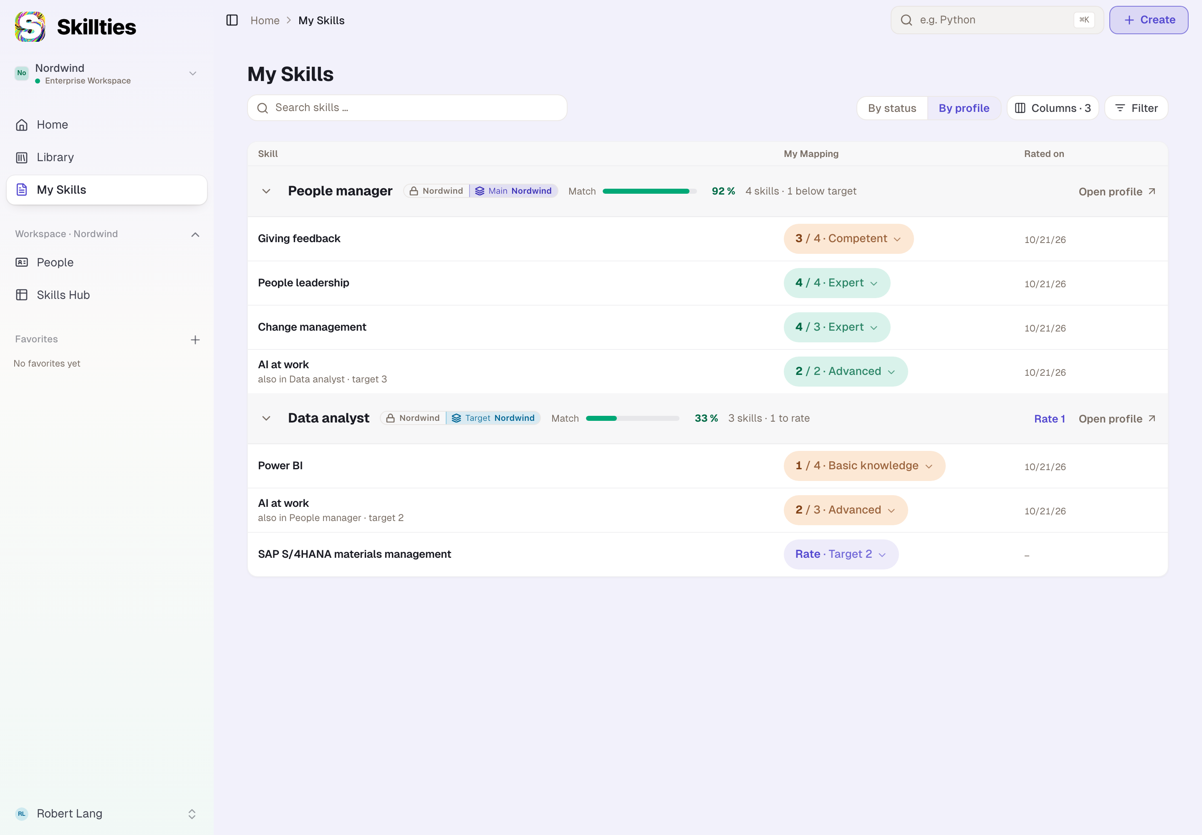Image resolution: width=1202 pixels, height=835 pixels.
Task: Focus the e.g. Python search field
Action: [997, 20]
